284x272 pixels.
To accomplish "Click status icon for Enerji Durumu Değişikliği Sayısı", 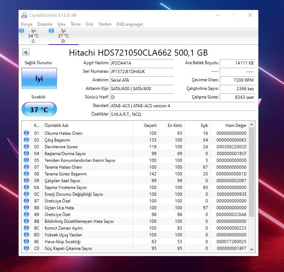I will (x=26, y=194).
